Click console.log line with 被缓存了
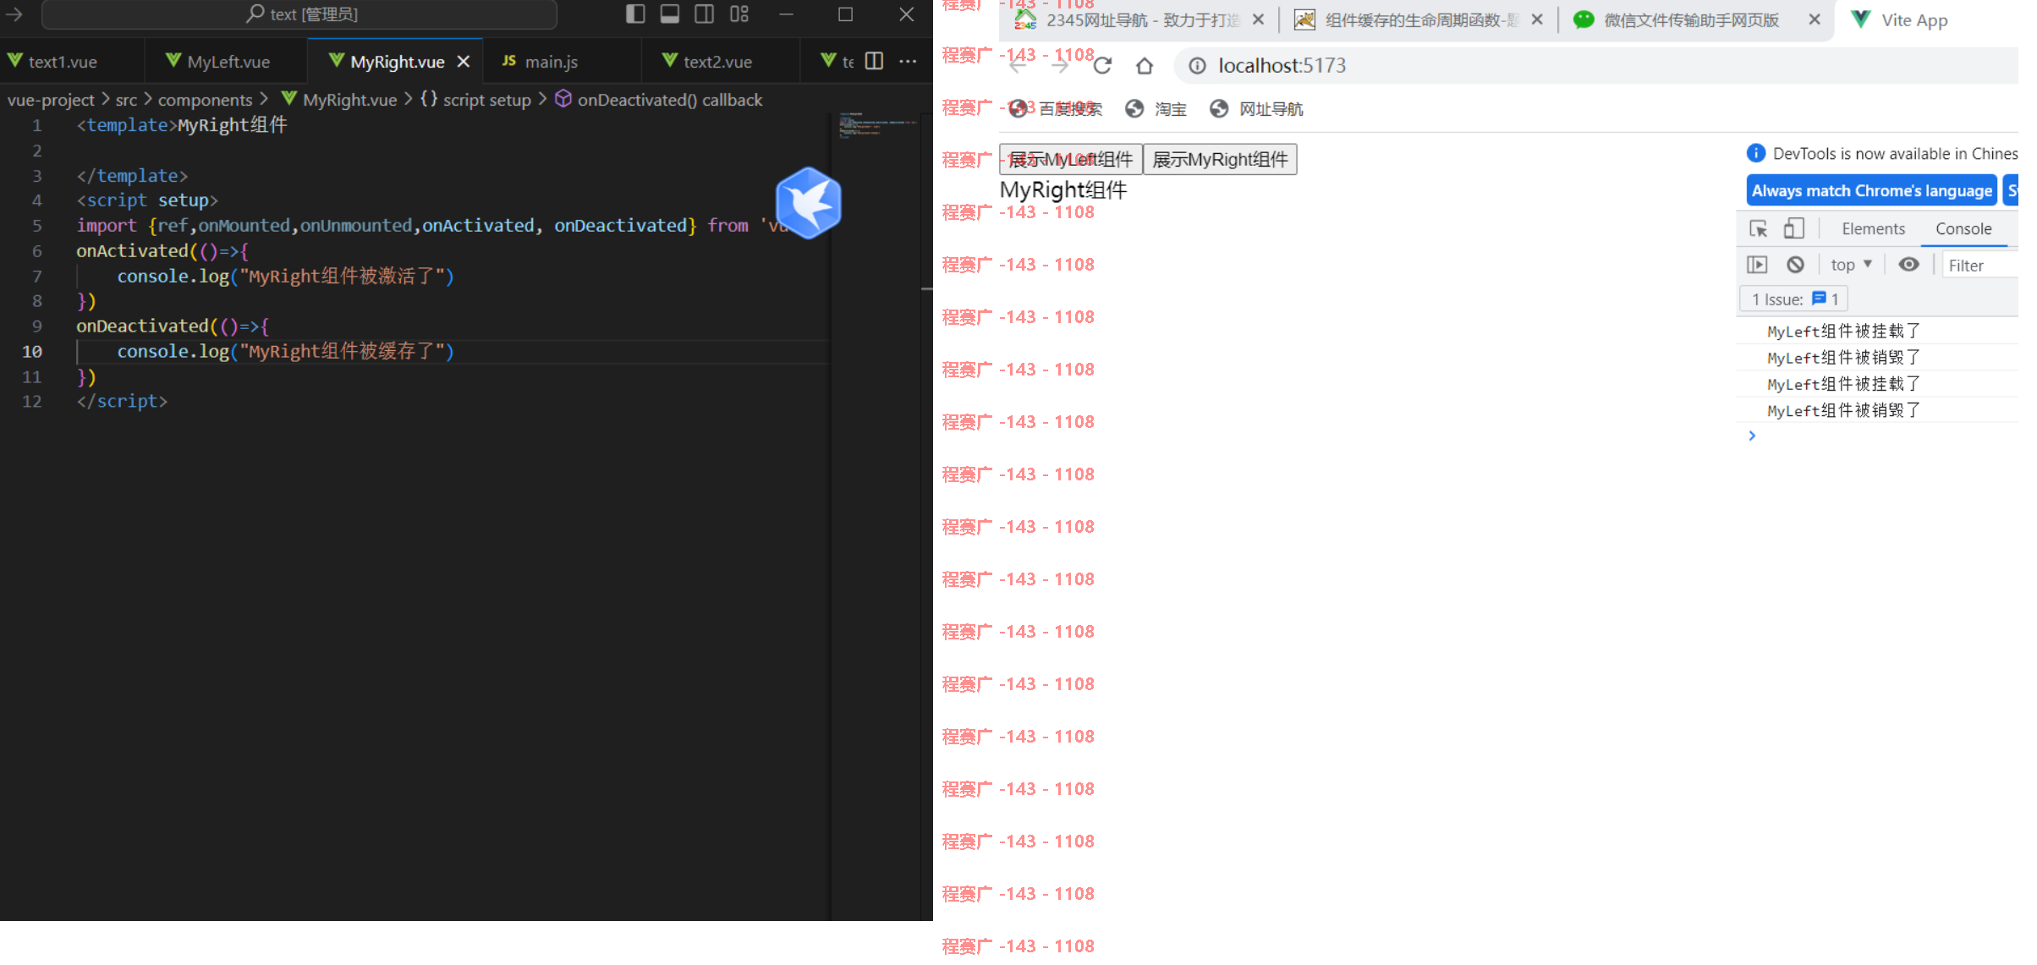The width and height of the screenshot is (2037, 965). coord(285,351)
